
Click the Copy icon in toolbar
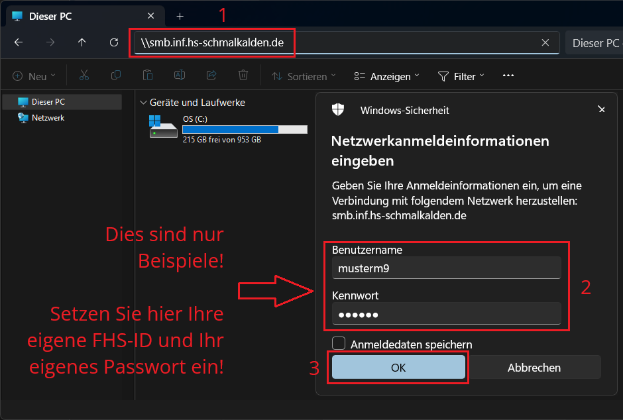[x=116, y=76]
